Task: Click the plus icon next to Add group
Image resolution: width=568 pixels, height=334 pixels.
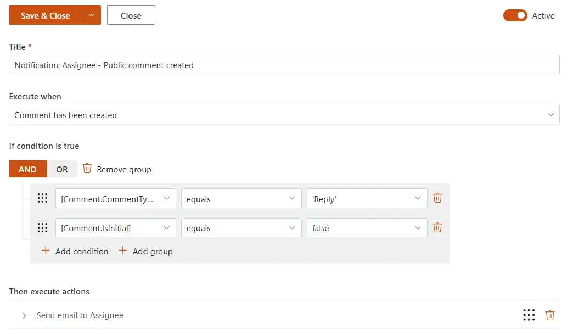Action: point(123,250)
